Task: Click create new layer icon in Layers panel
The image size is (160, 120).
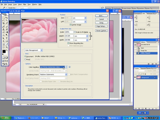Action: [x=152, y=108]
